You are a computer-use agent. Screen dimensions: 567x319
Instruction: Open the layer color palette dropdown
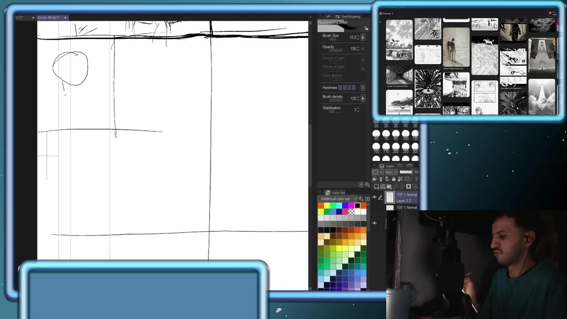[x=378, y=172]
